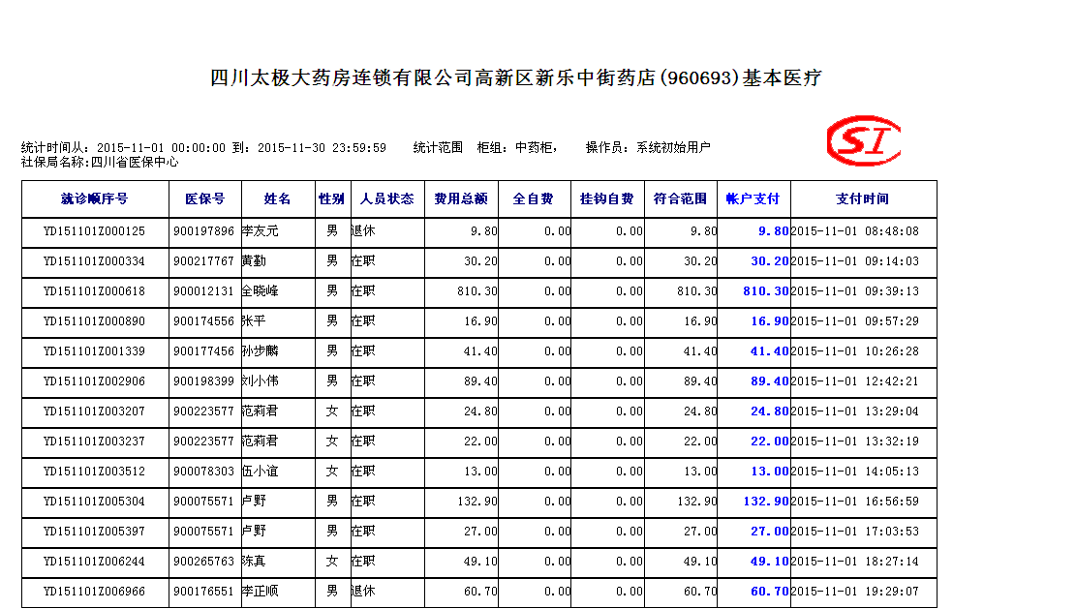Click insurance number 900012131
This screenshot has width=1076, height=609.
203,291
